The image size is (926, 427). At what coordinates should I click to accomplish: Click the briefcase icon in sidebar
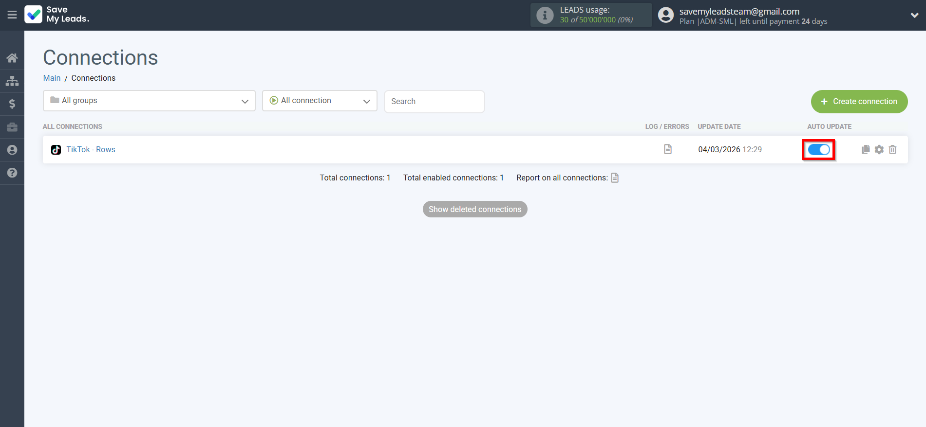[12, 127]
